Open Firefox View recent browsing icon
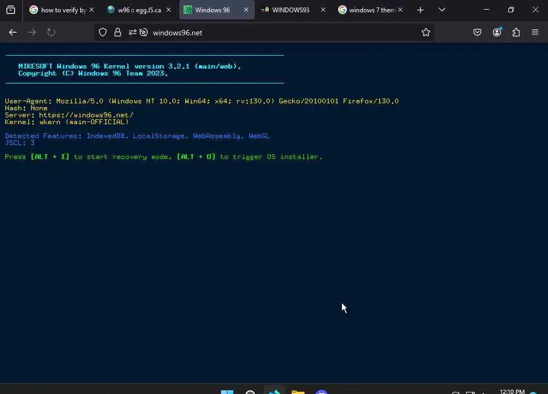This screenshot has width=548, height=394. point(11,10)
